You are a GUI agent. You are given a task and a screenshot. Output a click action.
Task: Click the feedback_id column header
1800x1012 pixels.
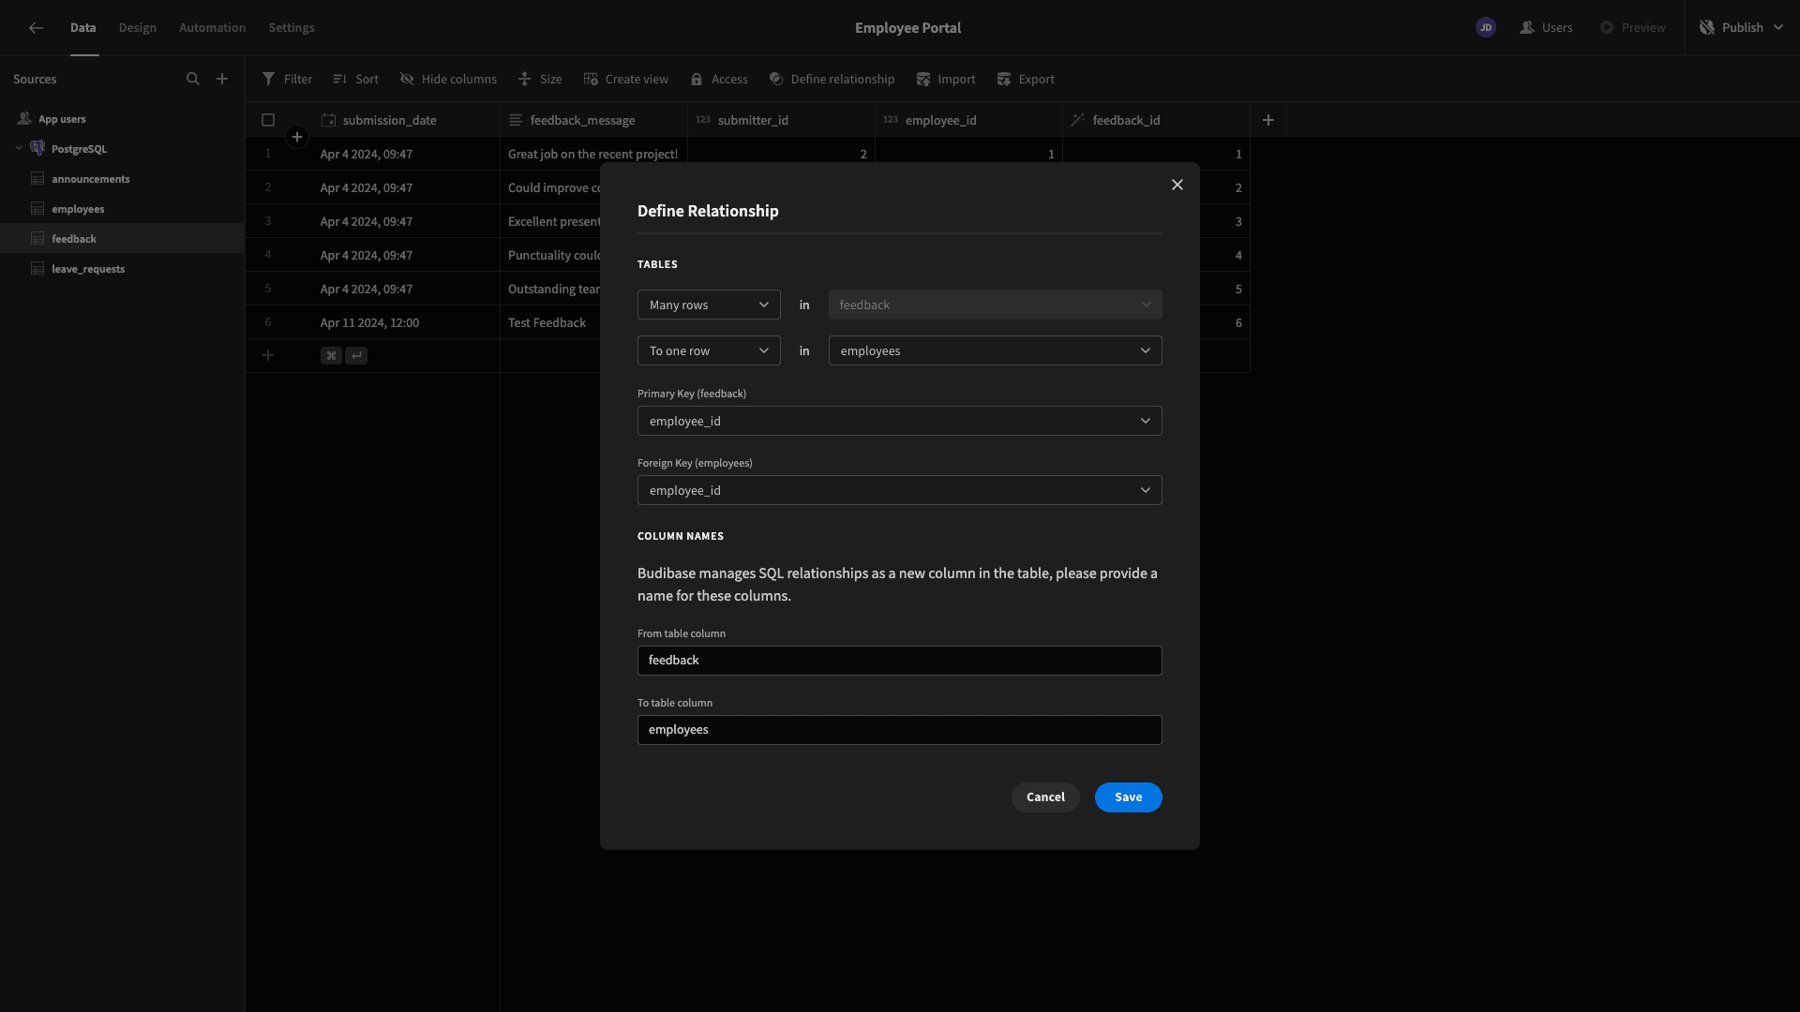tap(1156, 120)
